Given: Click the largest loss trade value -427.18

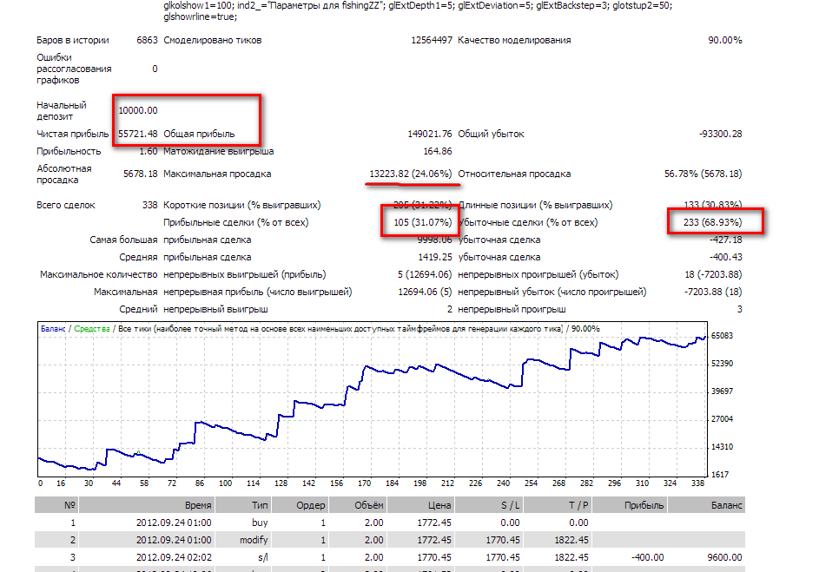Looking at the screenshot, I should click(726, 240).
